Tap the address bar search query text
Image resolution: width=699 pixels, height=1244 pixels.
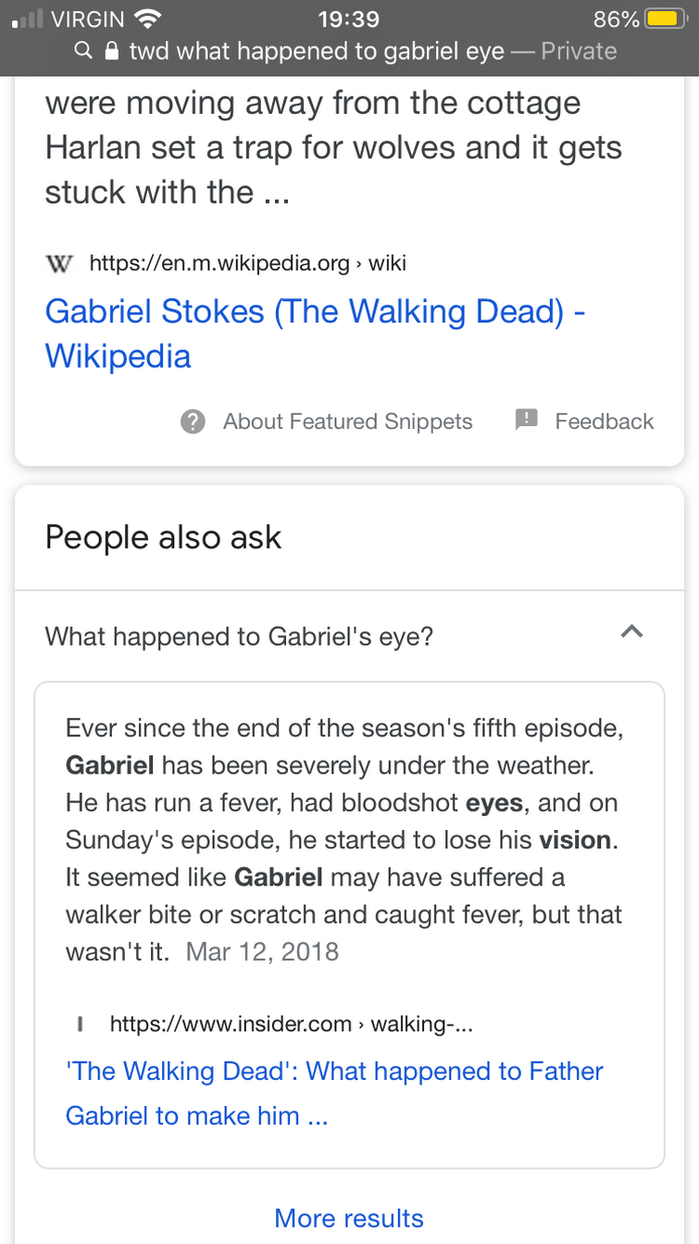(x=317, y=51)
